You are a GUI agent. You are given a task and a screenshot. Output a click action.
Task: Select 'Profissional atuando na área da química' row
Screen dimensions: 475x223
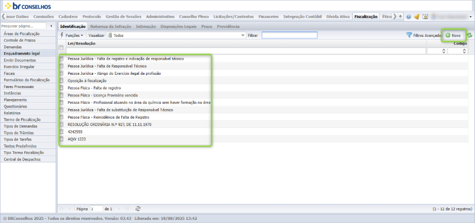(139, 102)
